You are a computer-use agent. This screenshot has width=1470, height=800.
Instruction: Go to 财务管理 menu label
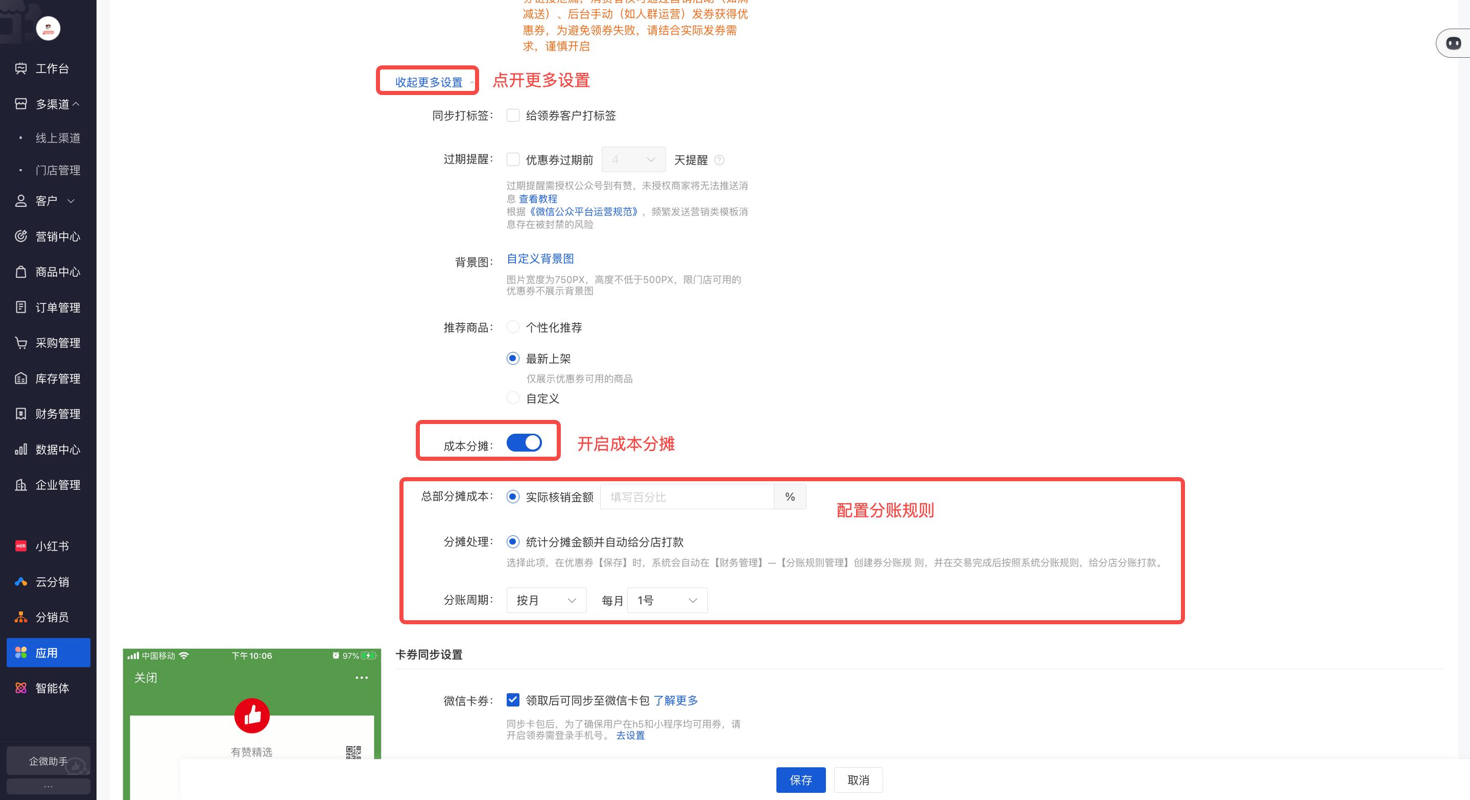pyautogui.click(x=58, y=414)
